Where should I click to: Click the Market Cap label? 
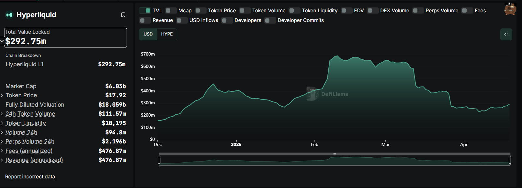click(21, 86)
